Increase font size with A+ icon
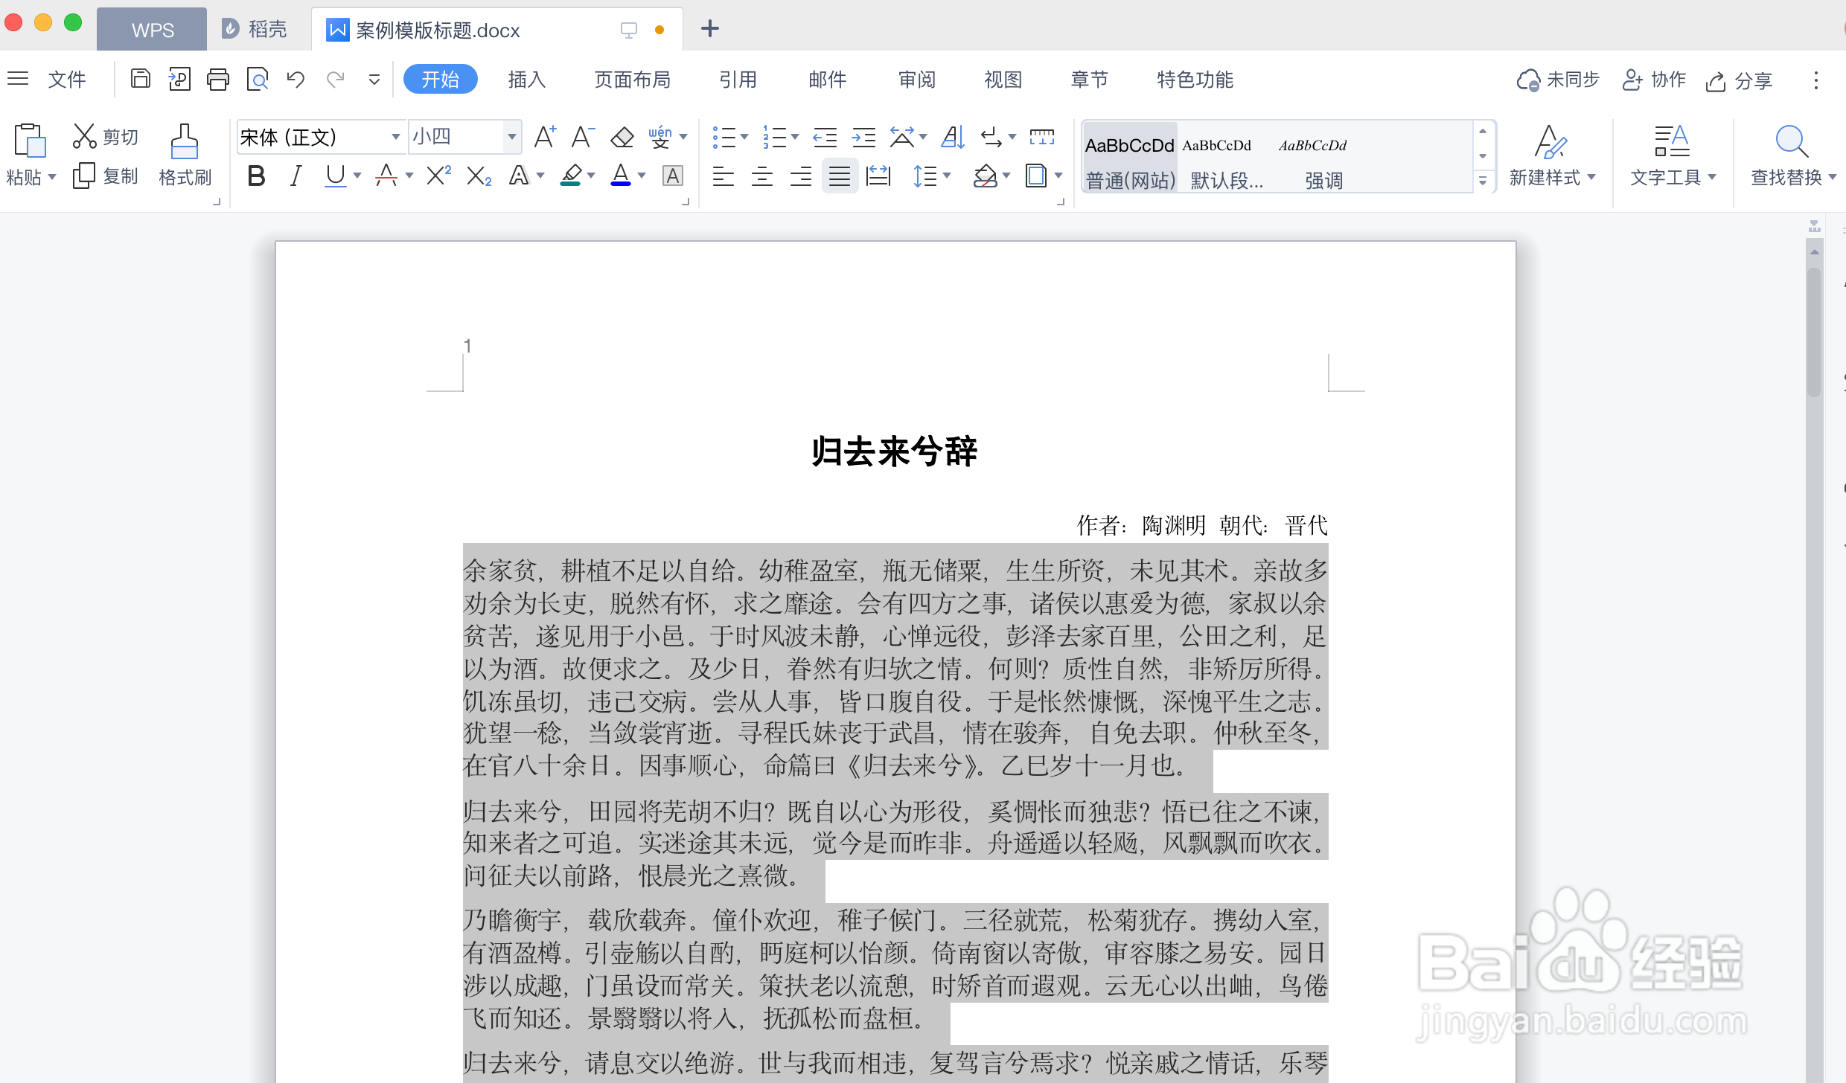1846x1083 pixels. click(545, 137)
